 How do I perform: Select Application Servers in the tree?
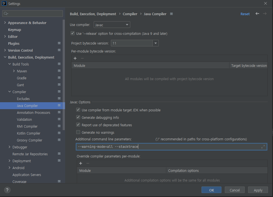tap(27, 175)
